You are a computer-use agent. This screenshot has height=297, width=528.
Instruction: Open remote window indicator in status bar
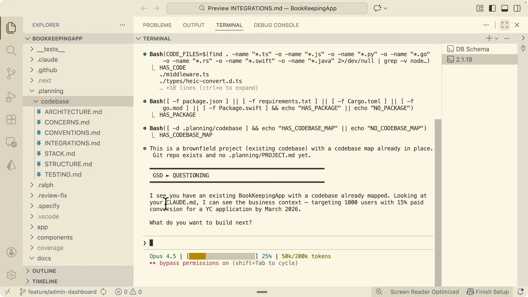coord(8,292)
